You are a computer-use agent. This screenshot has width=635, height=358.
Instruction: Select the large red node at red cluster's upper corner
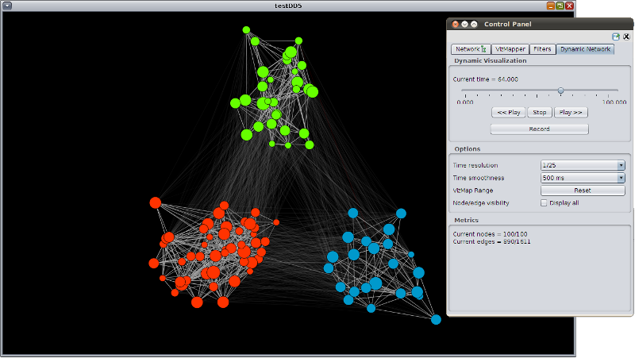point(155,202)
